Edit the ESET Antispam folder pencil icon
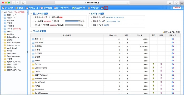184x95 pixels. point(153,75)
